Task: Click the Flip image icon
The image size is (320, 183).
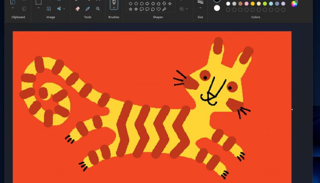Action: (59, 9)
